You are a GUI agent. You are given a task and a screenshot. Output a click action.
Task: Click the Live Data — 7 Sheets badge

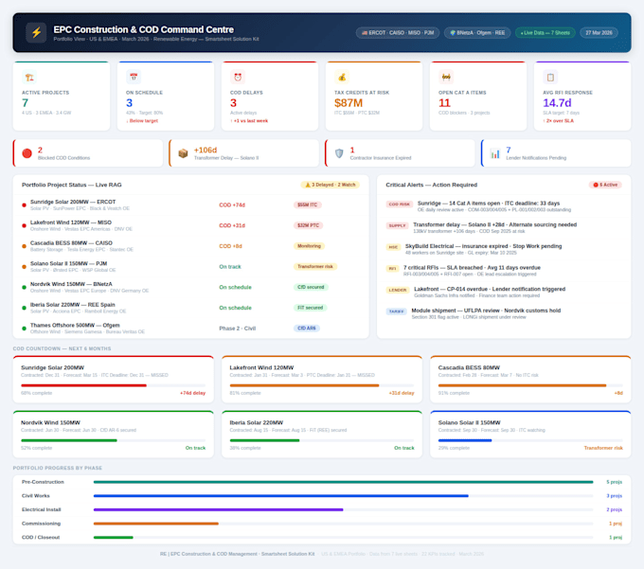[545, 33]
